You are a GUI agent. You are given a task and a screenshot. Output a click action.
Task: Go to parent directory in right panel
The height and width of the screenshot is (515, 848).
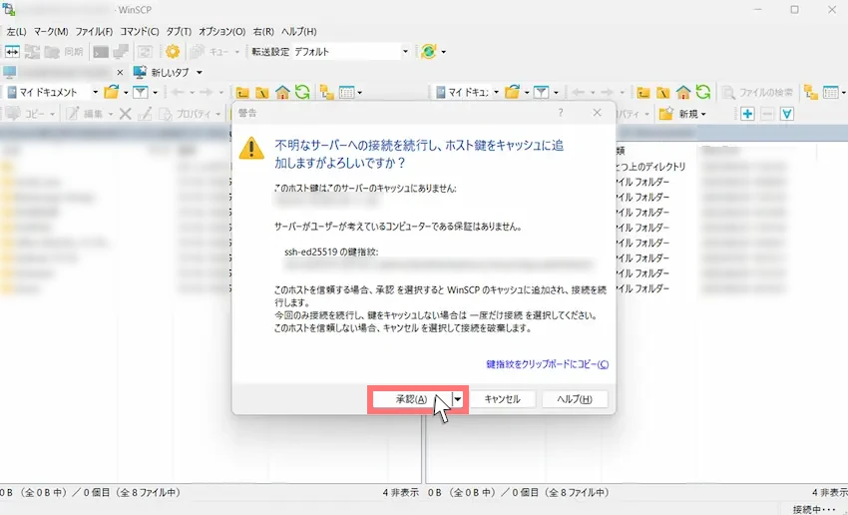point(643,93)
